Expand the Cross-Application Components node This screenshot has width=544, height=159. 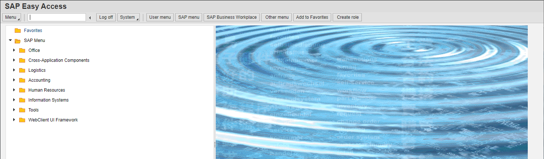tap(14, 60)
